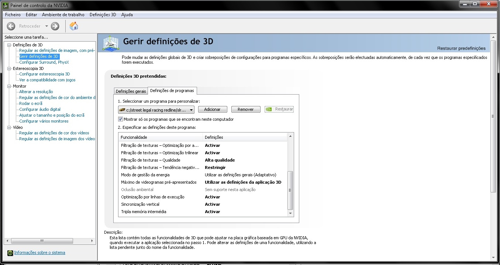
Task: Click settings list scrollbar up arrow
Action: click(290, 137)
